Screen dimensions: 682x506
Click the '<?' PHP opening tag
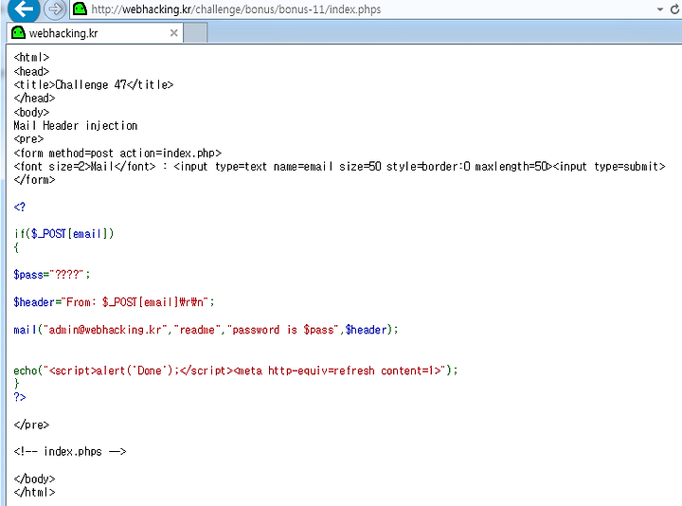20,207
